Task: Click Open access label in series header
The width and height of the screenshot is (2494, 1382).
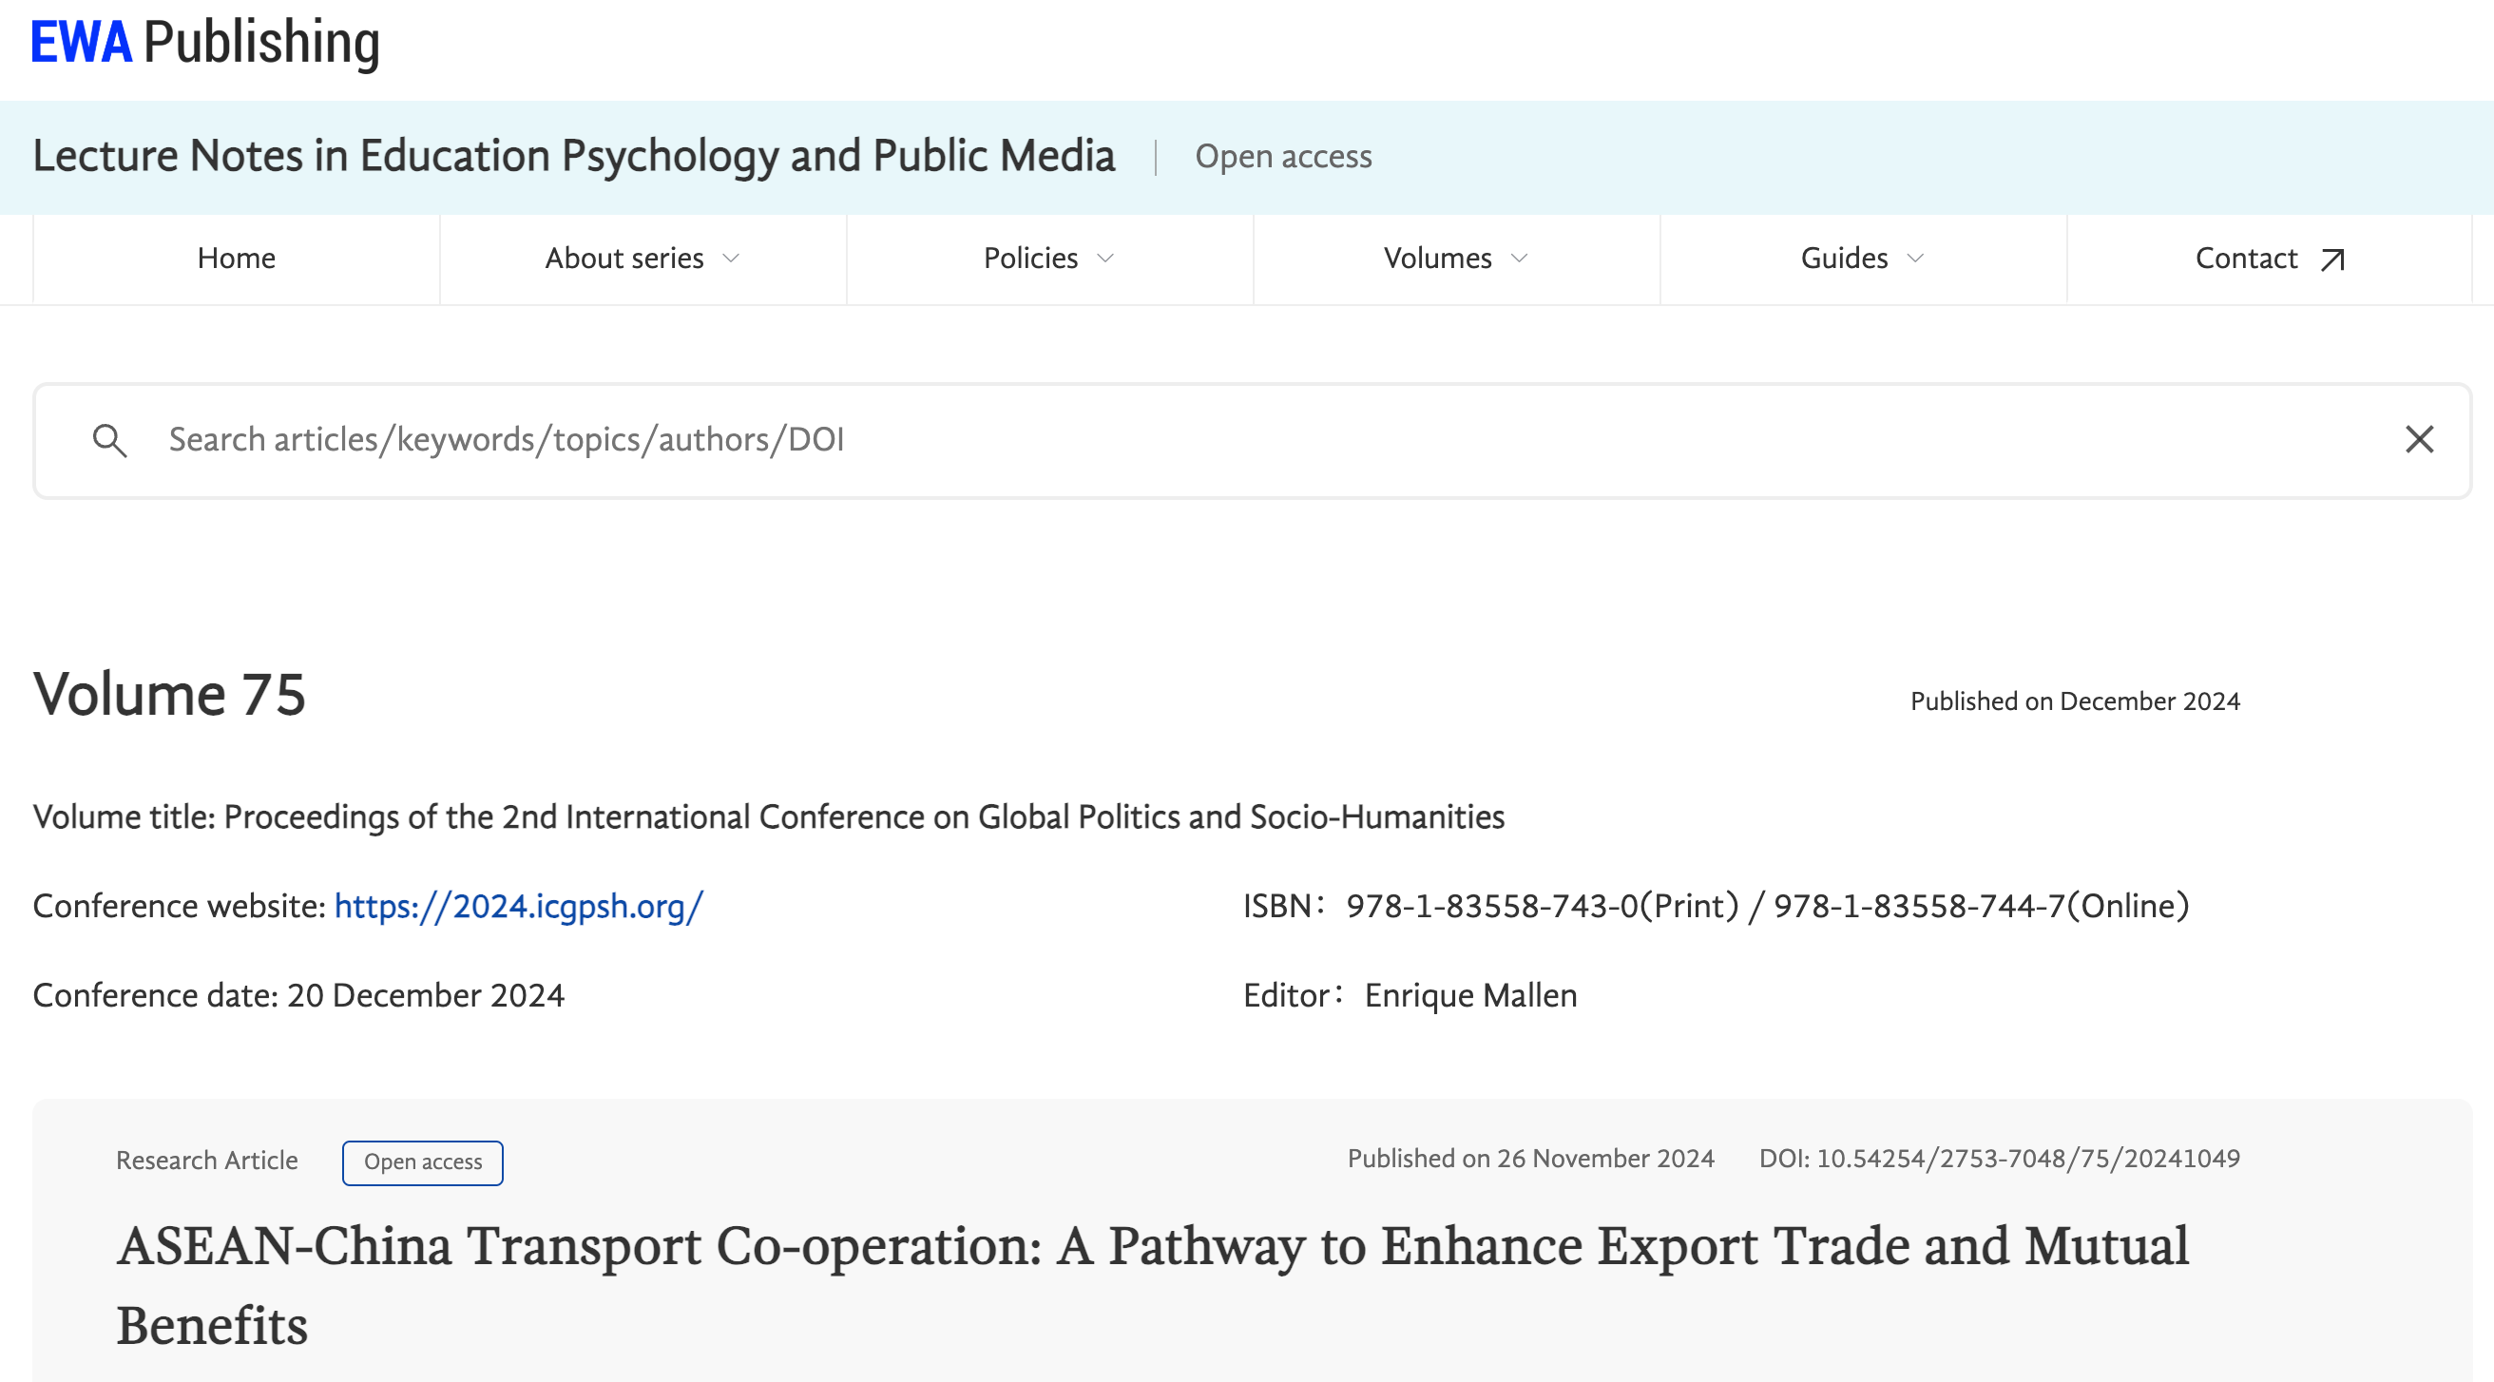Action: coord(1283,157)
